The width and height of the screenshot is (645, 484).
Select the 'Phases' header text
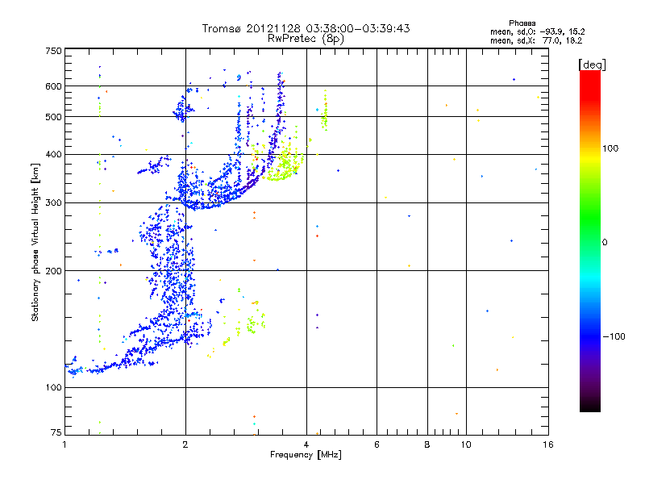[522, 23]
